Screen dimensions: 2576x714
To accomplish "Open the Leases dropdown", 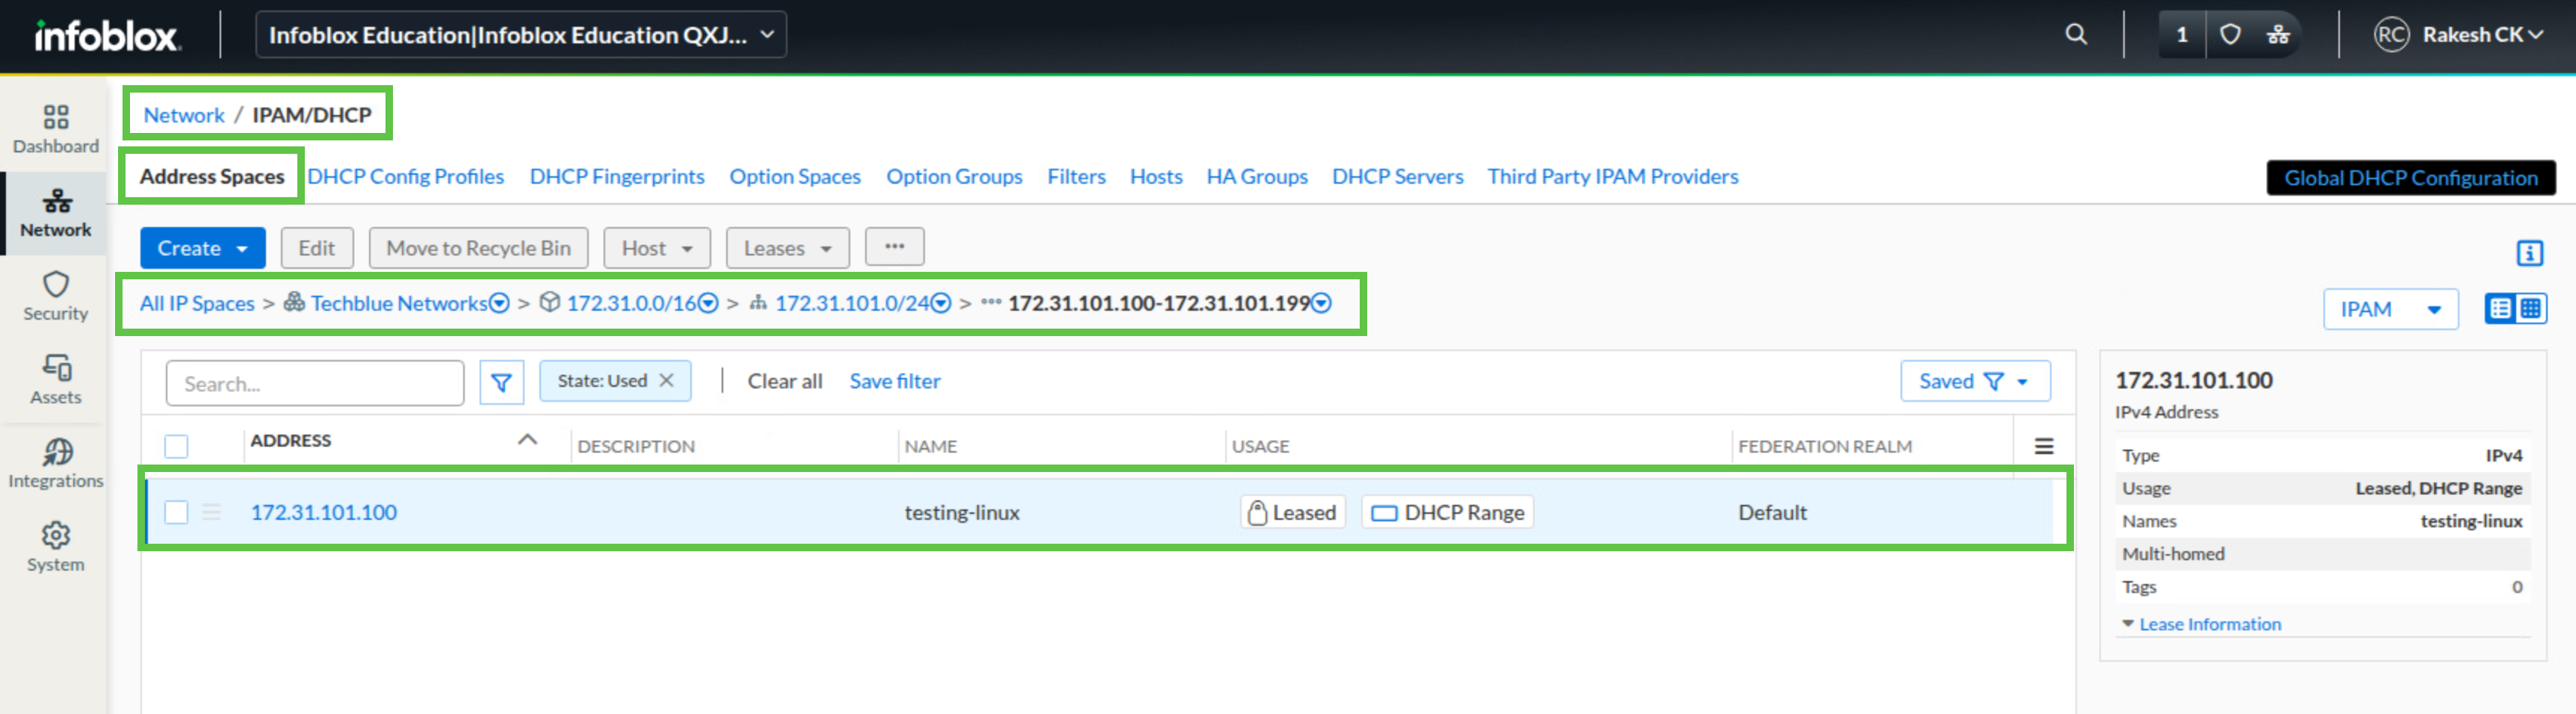I will pyautogui.click(x=787, y=248).
